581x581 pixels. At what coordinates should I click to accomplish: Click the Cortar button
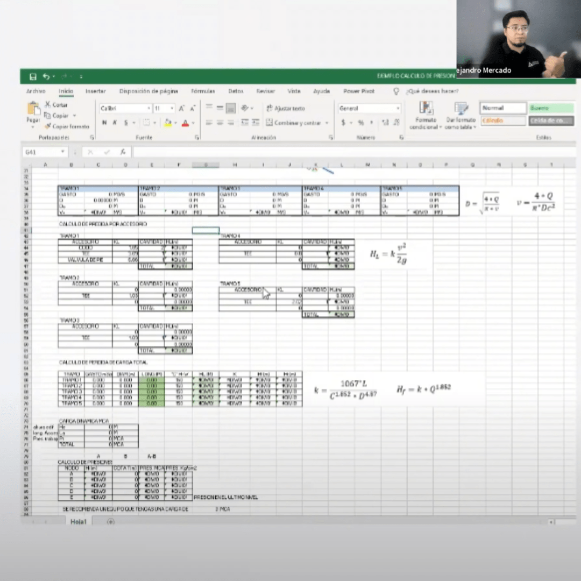(x=56, y=105)
